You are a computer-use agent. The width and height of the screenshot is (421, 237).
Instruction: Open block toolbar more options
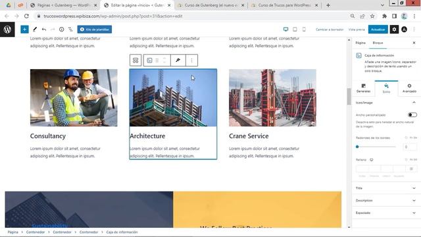click(x=191, y=60)
